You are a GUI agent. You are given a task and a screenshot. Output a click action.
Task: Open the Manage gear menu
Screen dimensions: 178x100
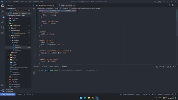pos(3,90)
